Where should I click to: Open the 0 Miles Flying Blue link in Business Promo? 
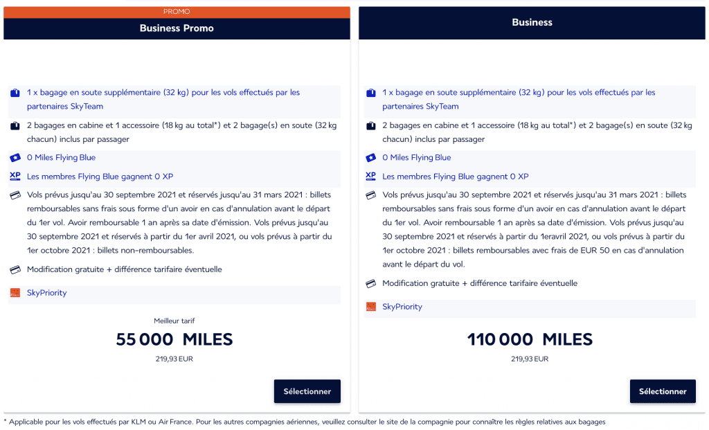pos(61,157)
